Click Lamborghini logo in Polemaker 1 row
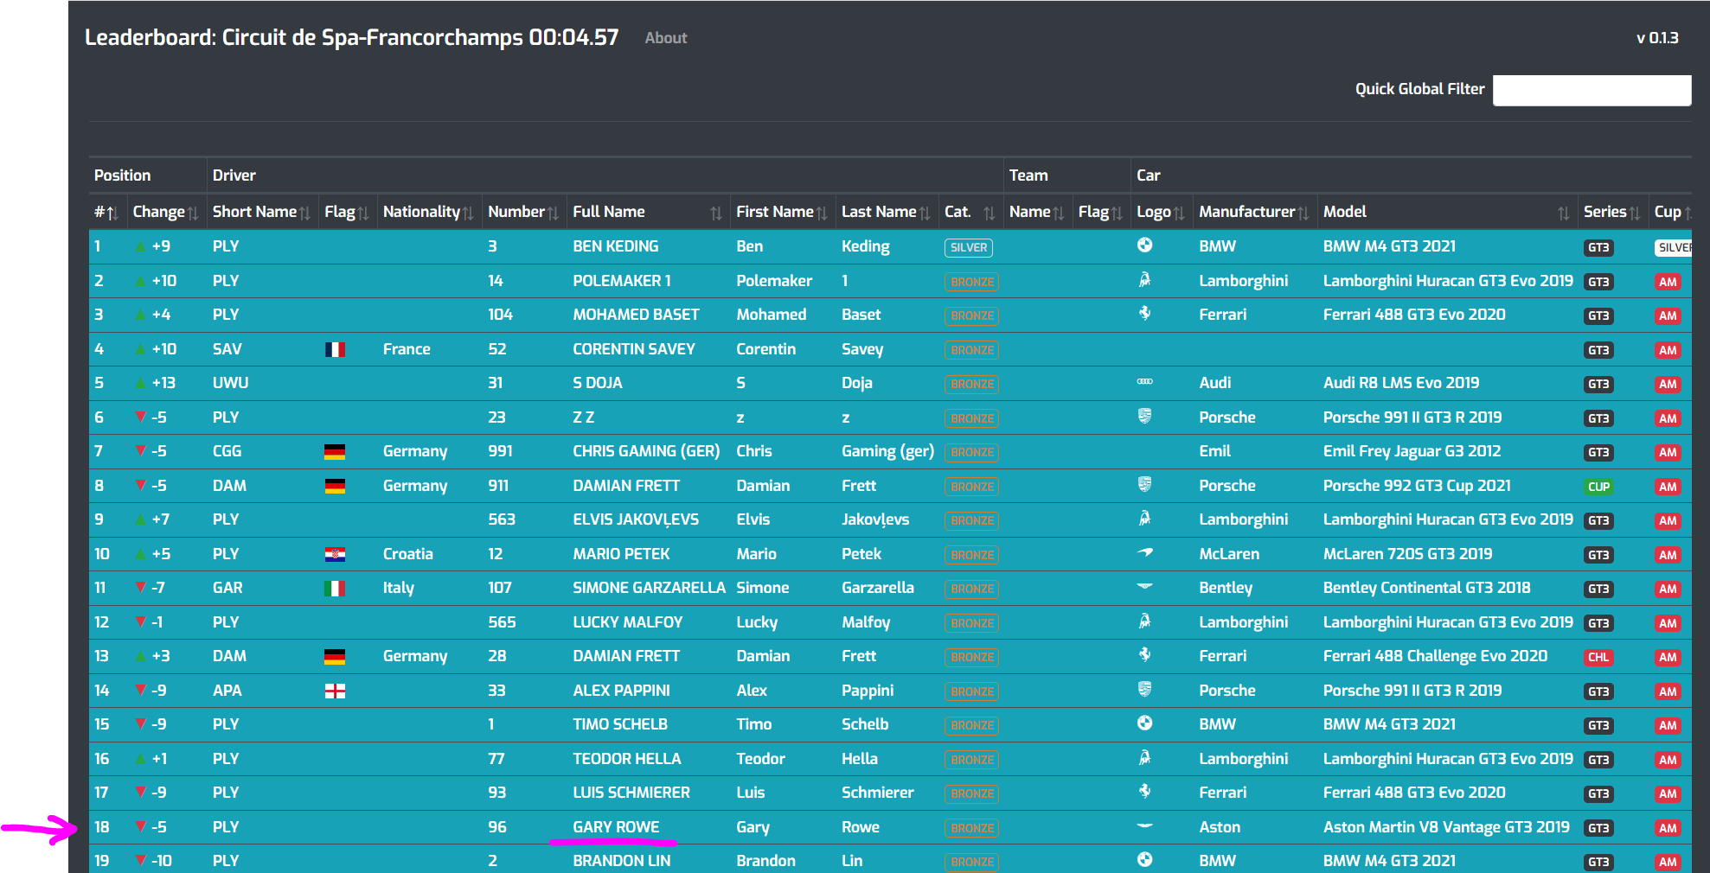1710x873 pixels. (1144, 280)
